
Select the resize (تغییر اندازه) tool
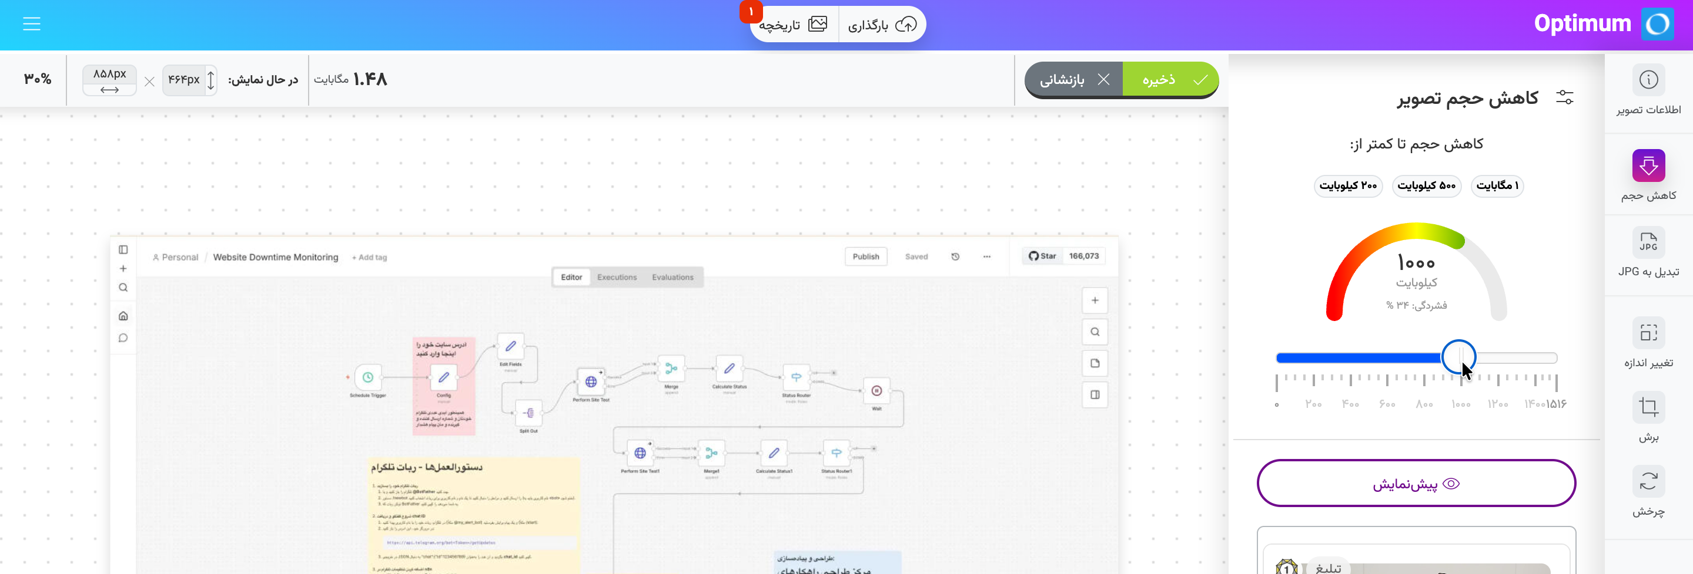(x=1648, y=333)
